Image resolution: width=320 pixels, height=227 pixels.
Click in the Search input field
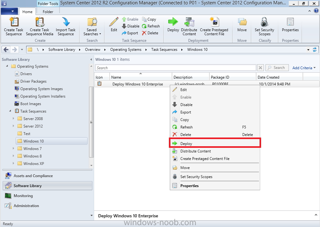(x=175, y=68)
